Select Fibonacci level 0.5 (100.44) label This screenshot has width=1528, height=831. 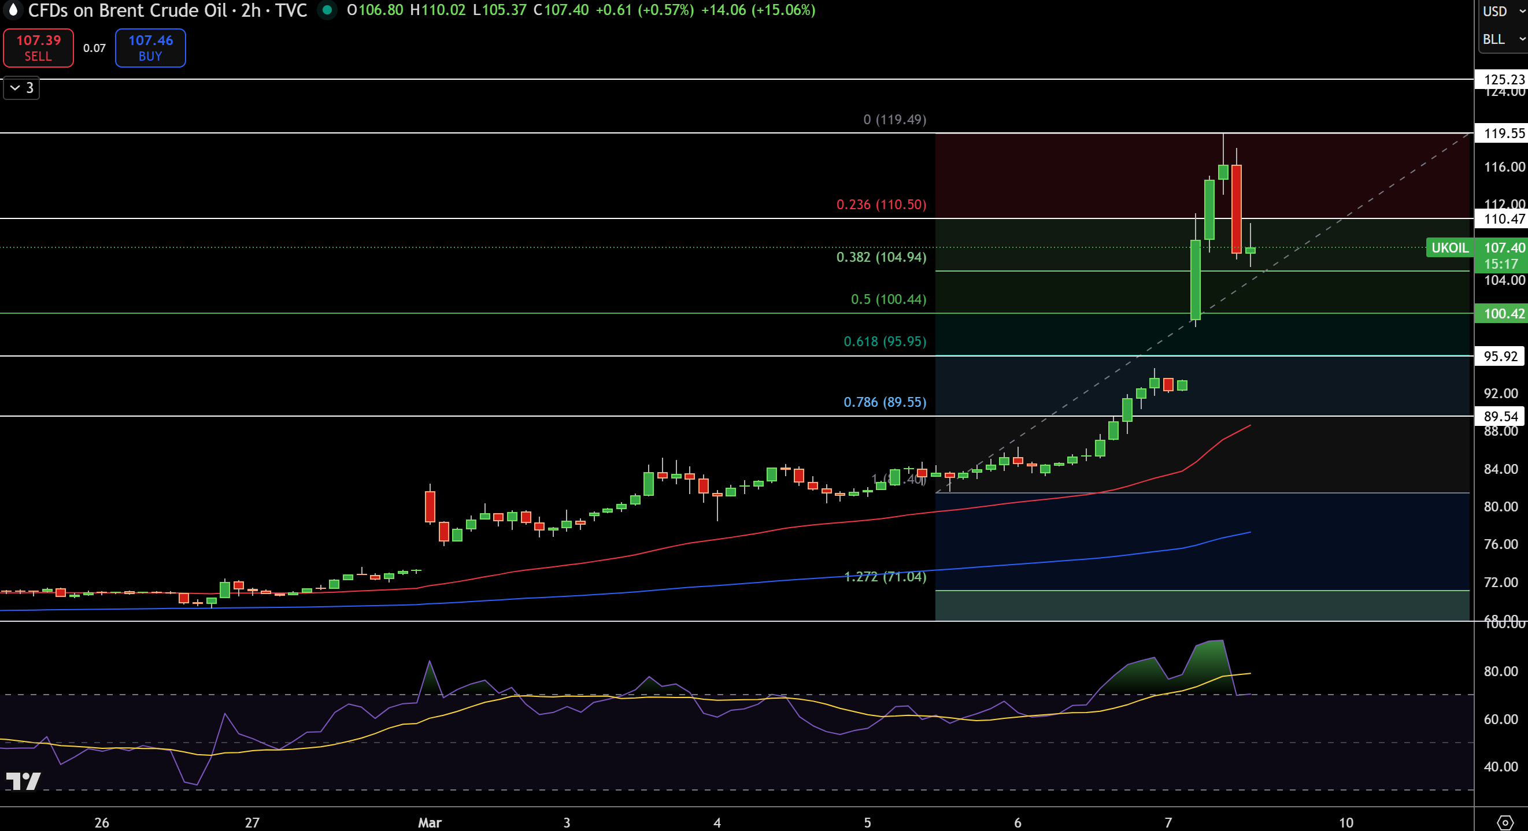[x=888, y=299]
